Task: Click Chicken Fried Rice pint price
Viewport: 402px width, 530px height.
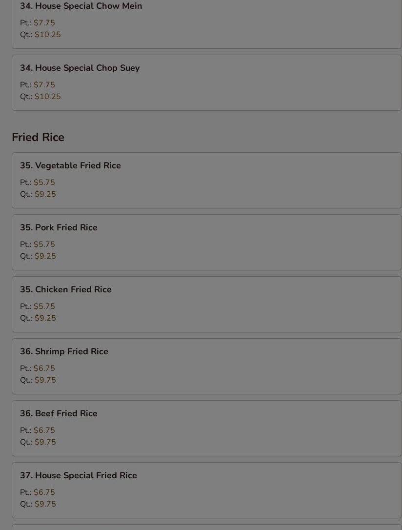Action: [x=44, y=306]
